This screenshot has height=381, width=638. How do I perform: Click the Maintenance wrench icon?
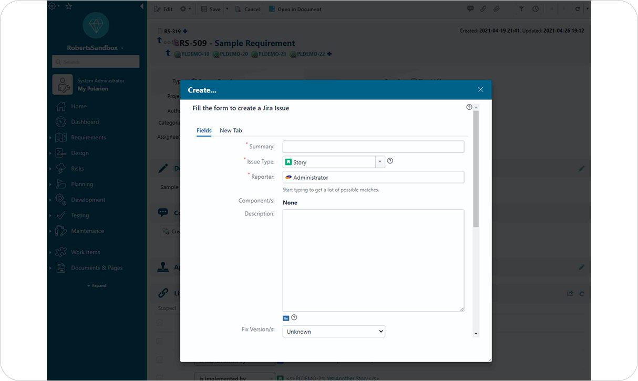pyautogui.click(x=61, y=231)
